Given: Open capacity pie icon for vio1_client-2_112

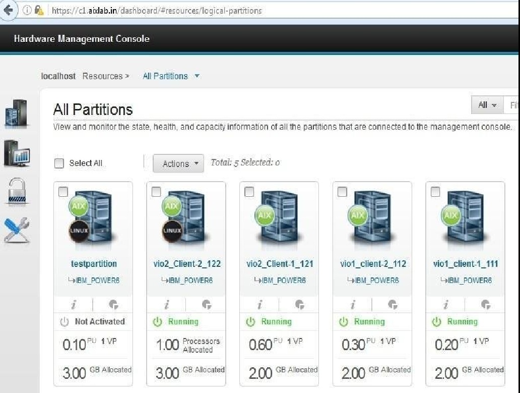Looking at the screenshot, I should click(x=393, y=304).
